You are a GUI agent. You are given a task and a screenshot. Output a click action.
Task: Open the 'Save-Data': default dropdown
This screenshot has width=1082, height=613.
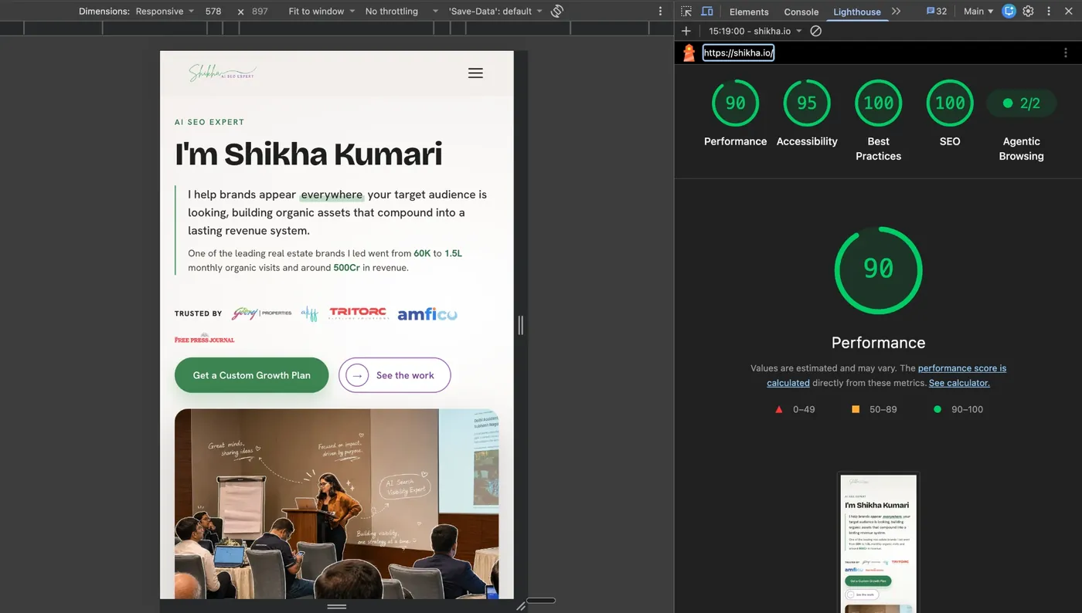click(x=495, y=12)
